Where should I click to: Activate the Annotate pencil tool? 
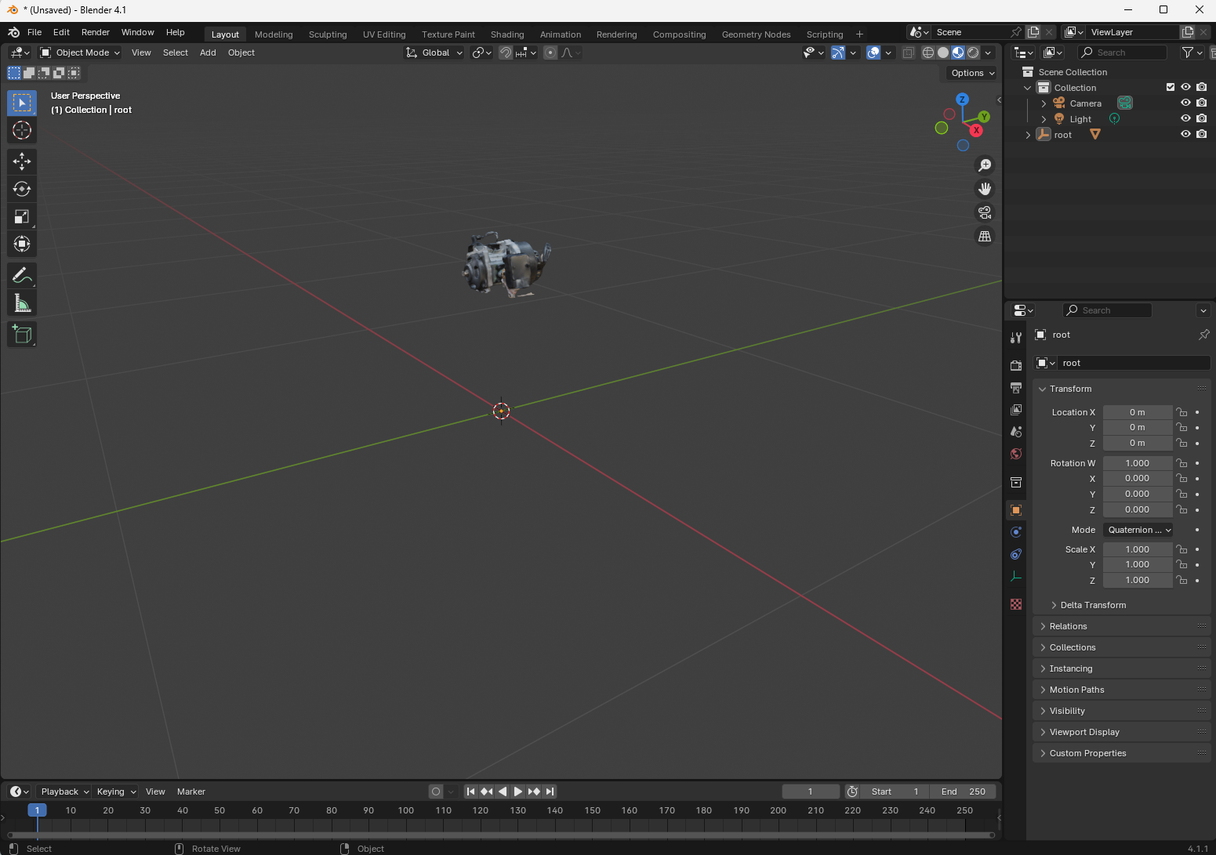[x=22, y=276]
